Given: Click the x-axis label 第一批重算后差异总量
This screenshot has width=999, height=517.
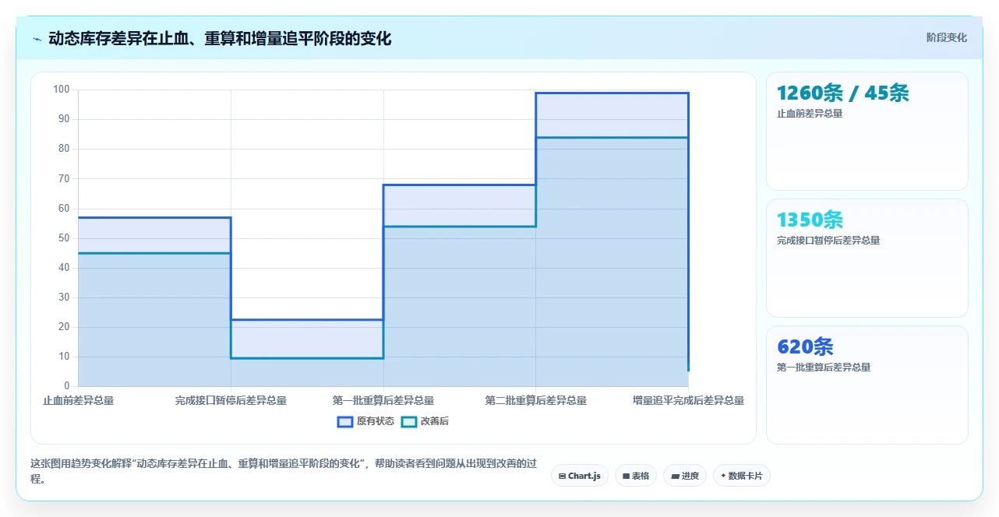Looking at the screenshot, I should tap(383, 400).
